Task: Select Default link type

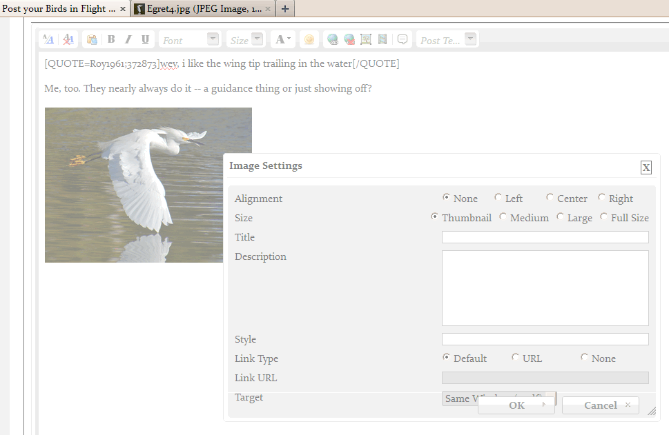Action: [x=446, y=357]
